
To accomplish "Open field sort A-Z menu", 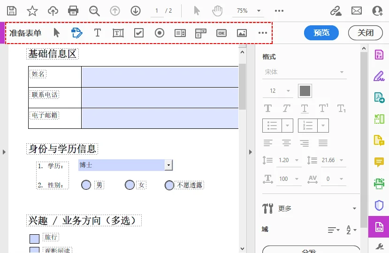I will point(351,230).
